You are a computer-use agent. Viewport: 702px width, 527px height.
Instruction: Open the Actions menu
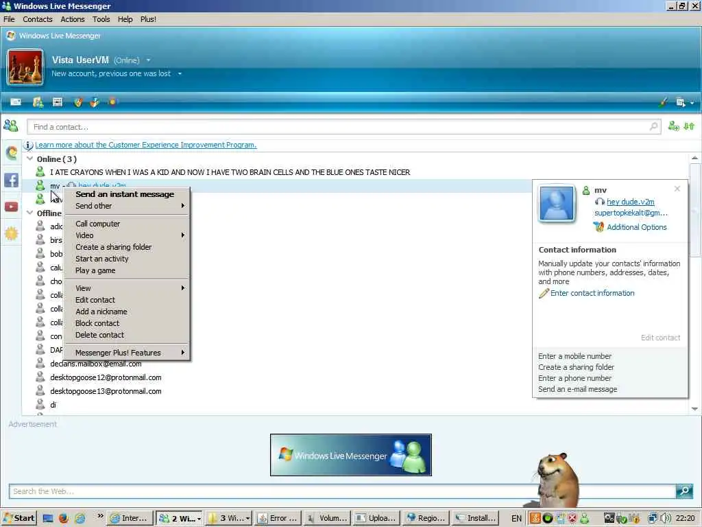(x=73, y=19)
